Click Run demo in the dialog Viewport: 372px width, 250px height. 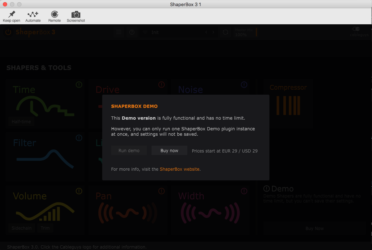tap(129, 151)
